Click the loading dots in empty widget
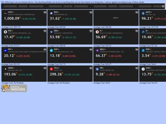Viewport: 166px width, 124px height. click(116, 18)
